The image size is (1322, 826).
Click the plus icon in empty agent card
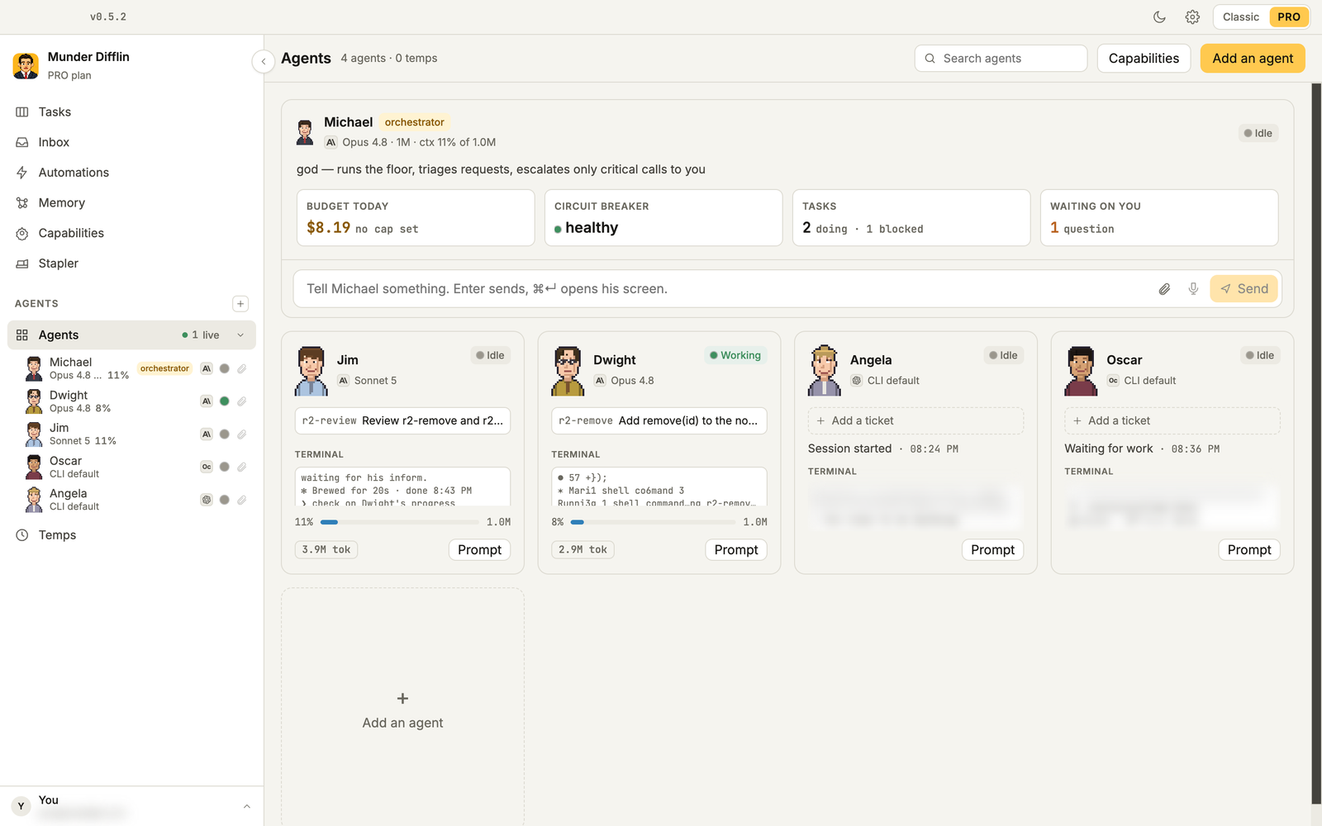tap(402, 699)
